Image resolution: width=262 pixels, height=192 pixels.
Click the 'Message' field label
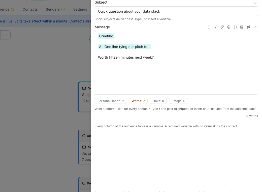pyautogui.click(x=102, y=27)
